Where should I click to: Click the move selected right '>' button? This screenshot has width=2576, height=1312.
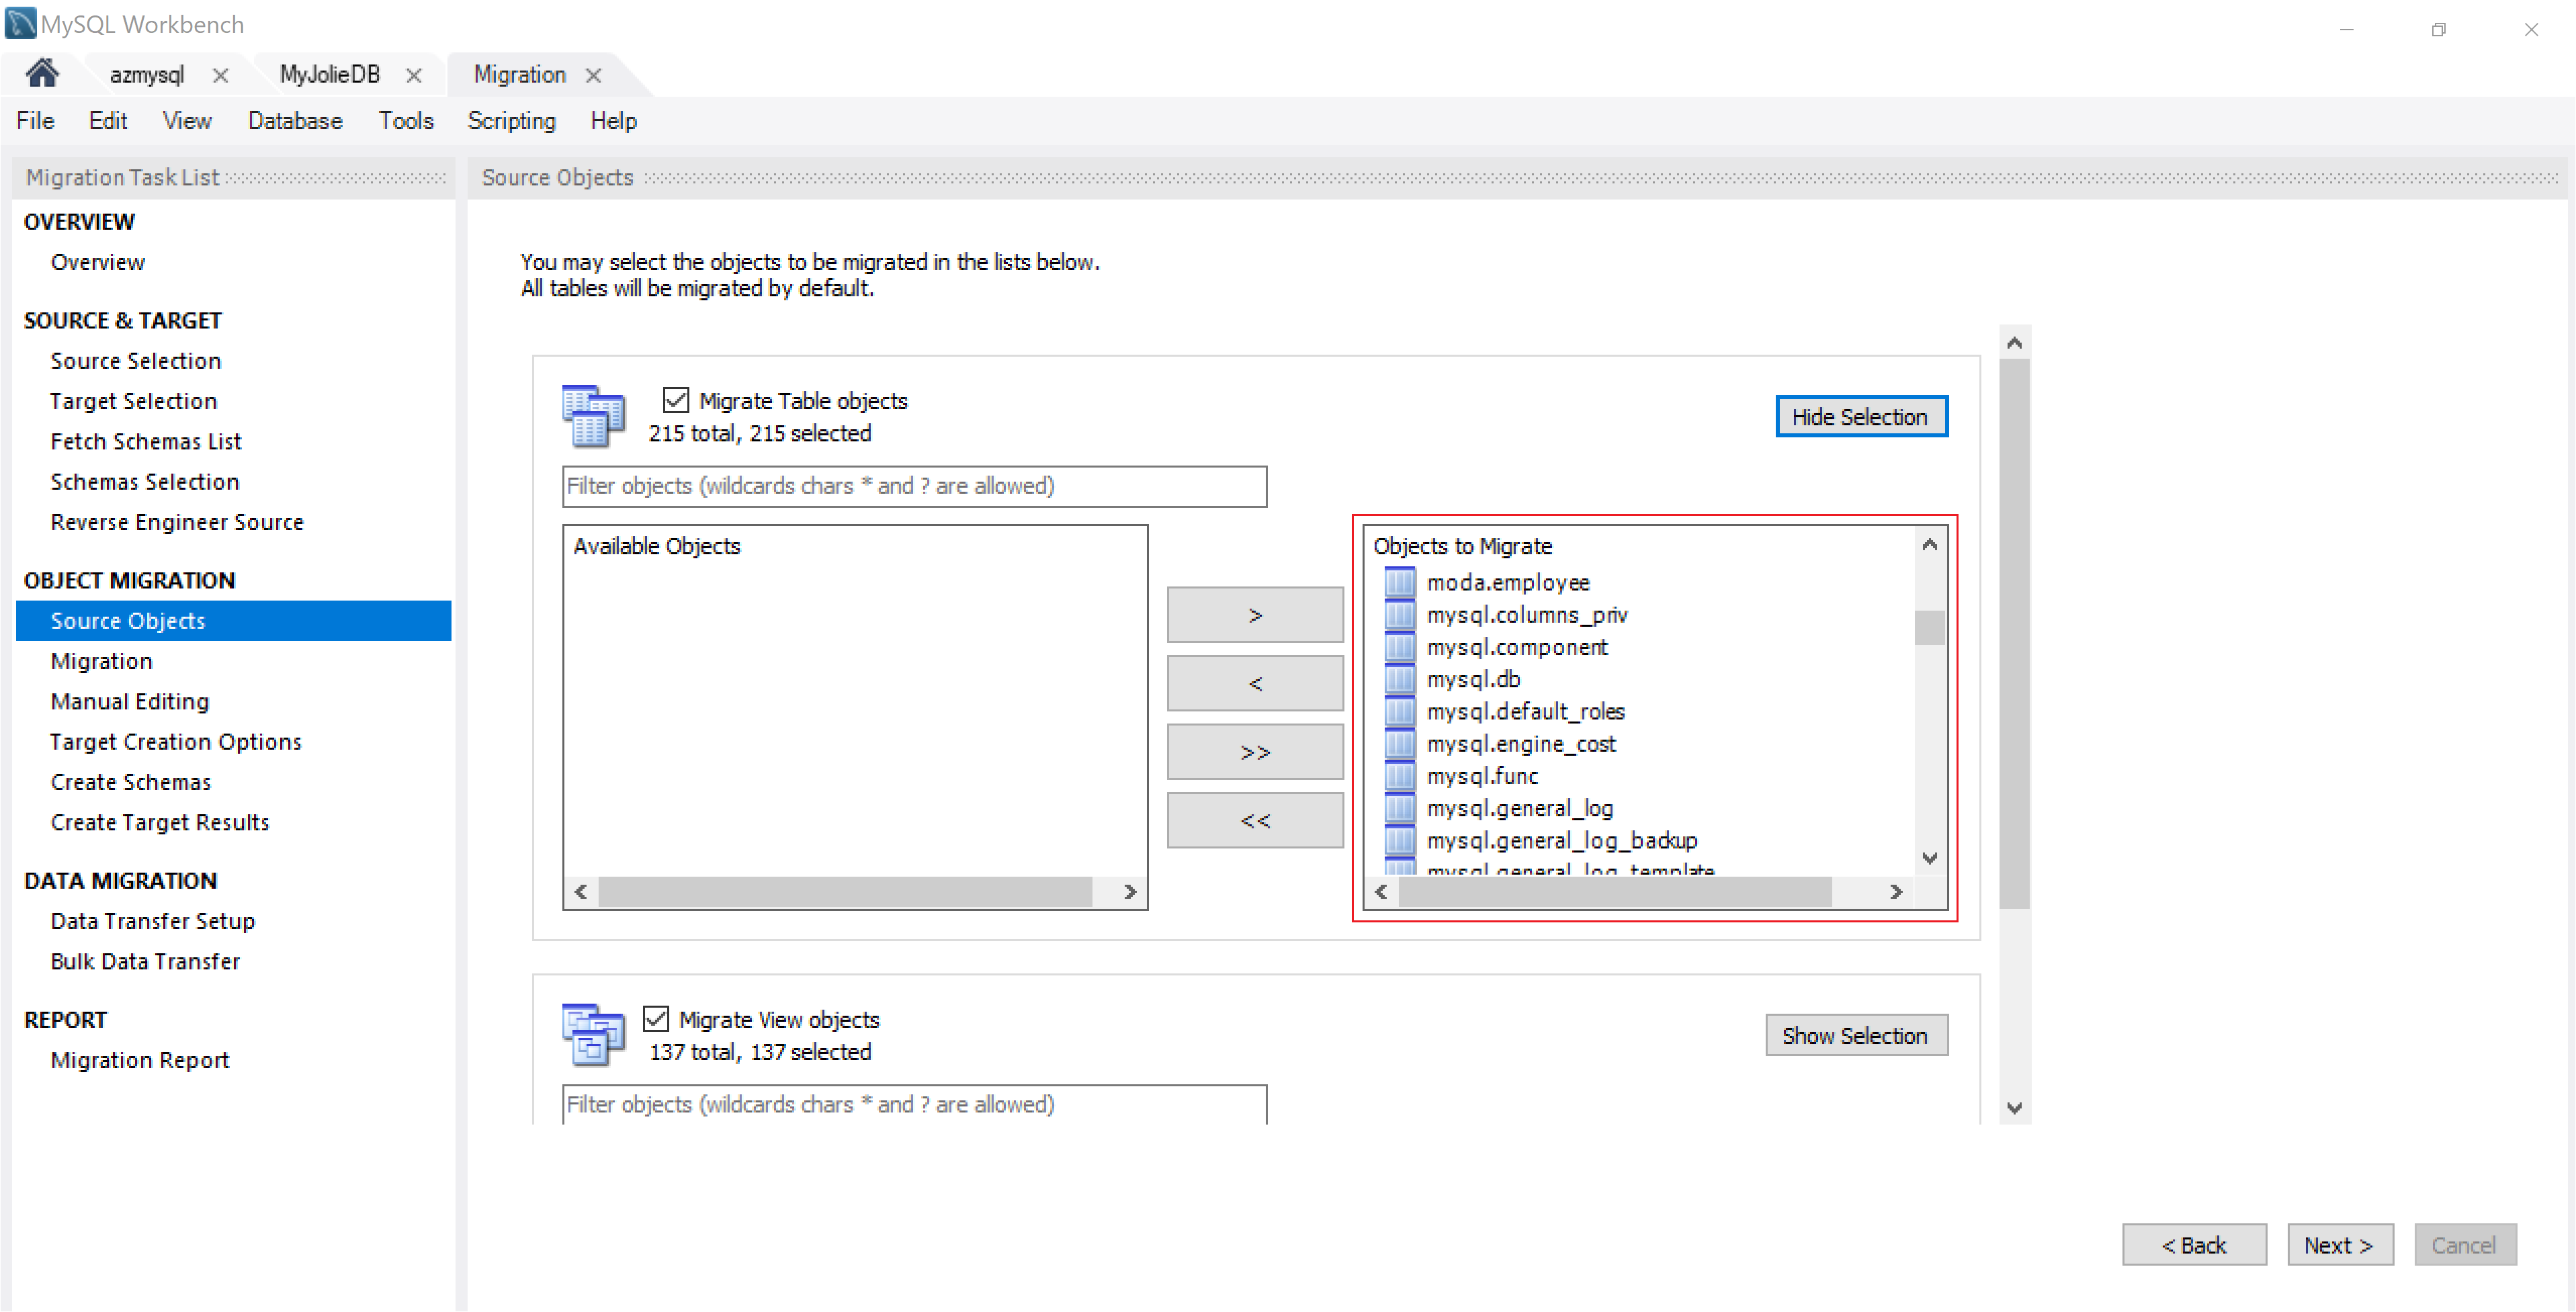(1256, 616)
